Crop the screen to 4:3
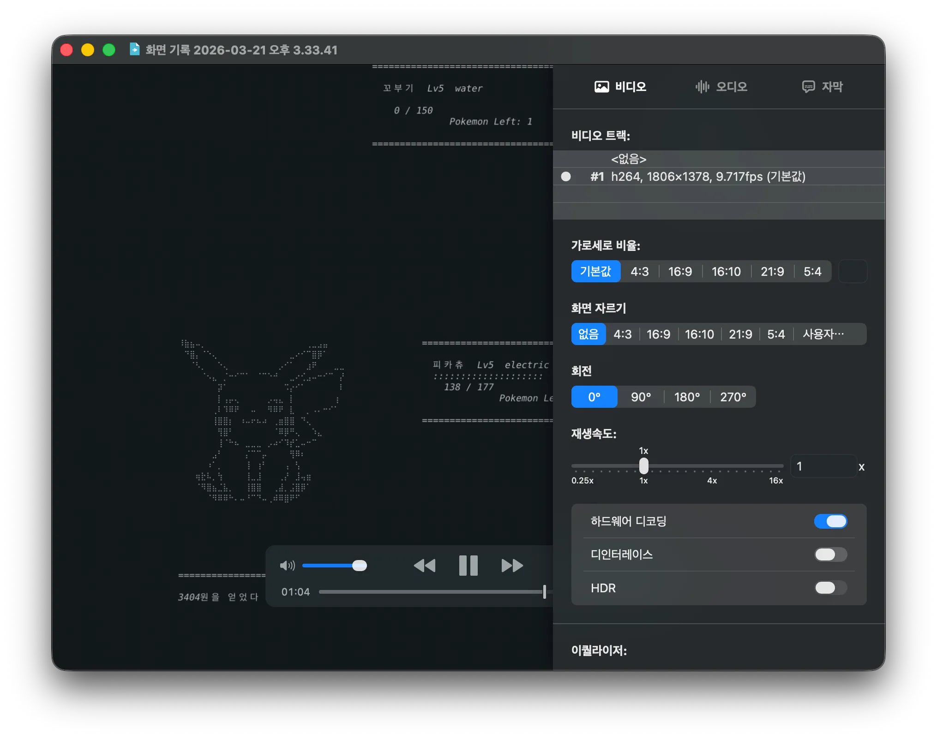Screen dimensions: 937x739 [x=623, y=334]
